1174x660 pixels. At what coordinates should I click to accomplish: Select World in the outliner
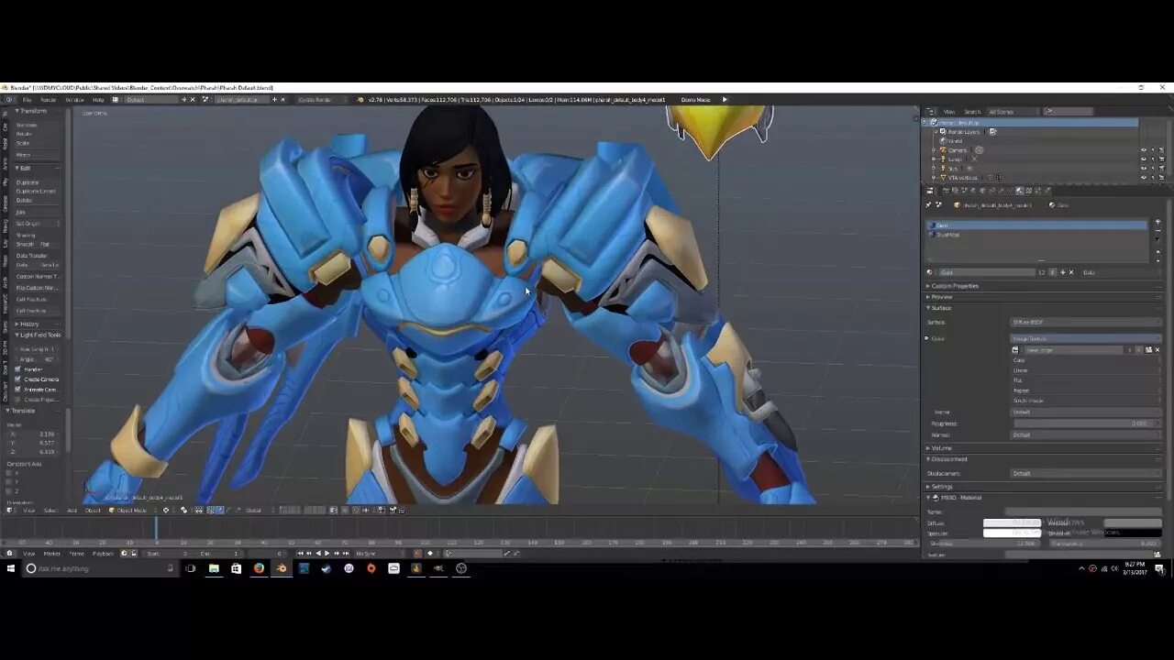coord(954,141)
